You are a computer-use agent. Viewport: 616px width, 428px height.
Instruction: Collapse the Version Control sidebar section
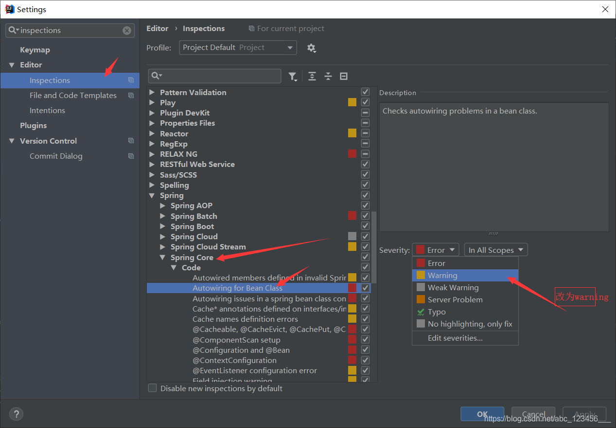pos(12,141)
